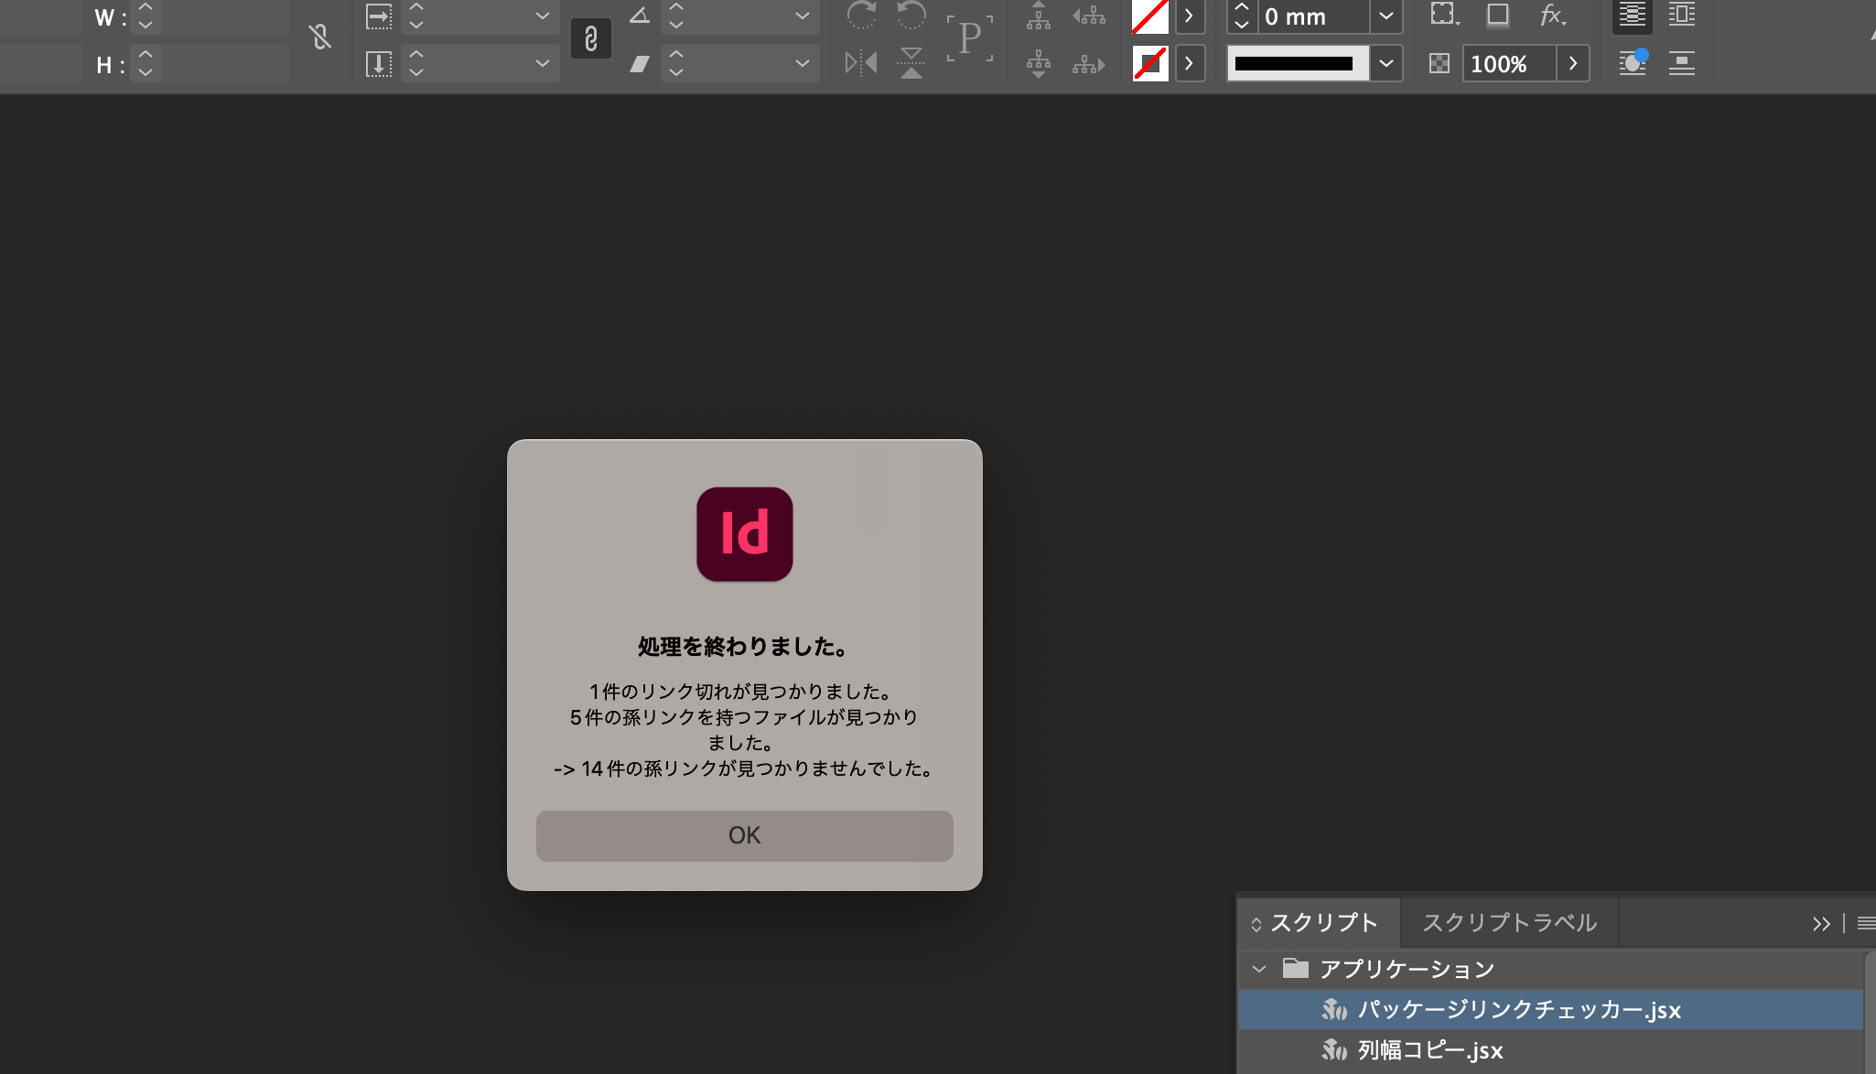Step the scale X percentage value
The height and width of the screenshot is (1074, 1876).
point(415,16)
